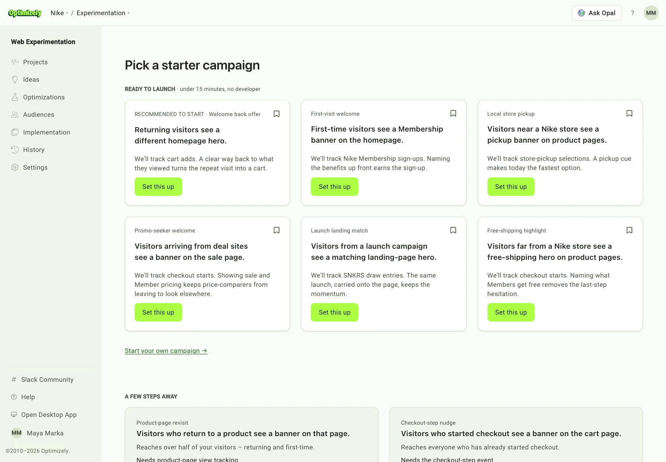Screen dimensions: 666x462
Task: Set up the Promo-seeker welcome campaign
Action: [x=158, y=312]
